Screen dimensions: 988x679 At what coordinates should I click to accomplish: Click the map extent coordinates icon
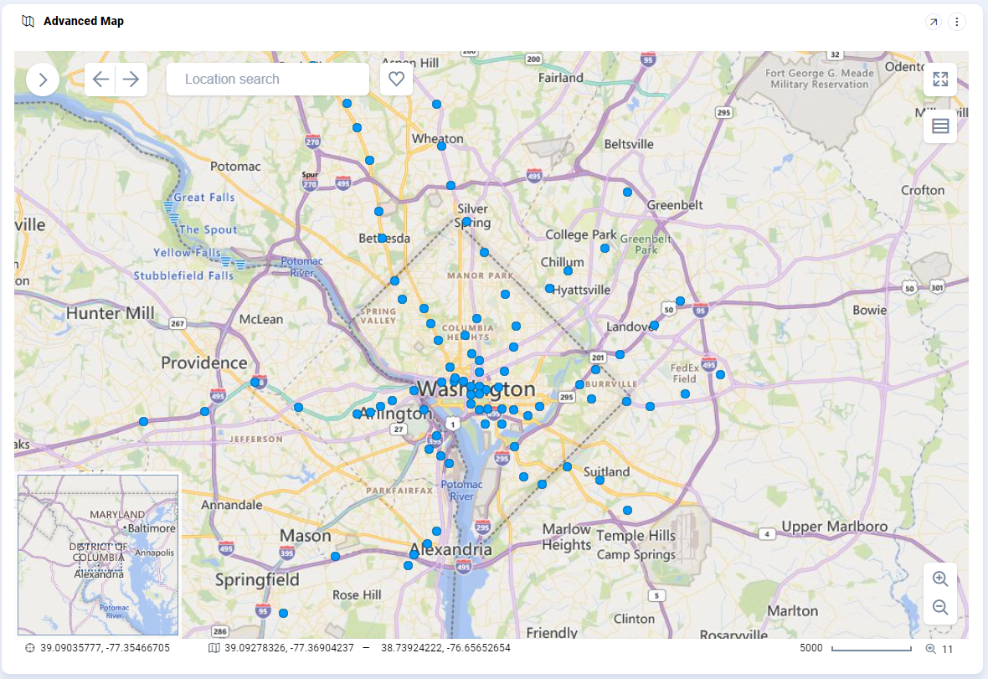pos(214,648)
